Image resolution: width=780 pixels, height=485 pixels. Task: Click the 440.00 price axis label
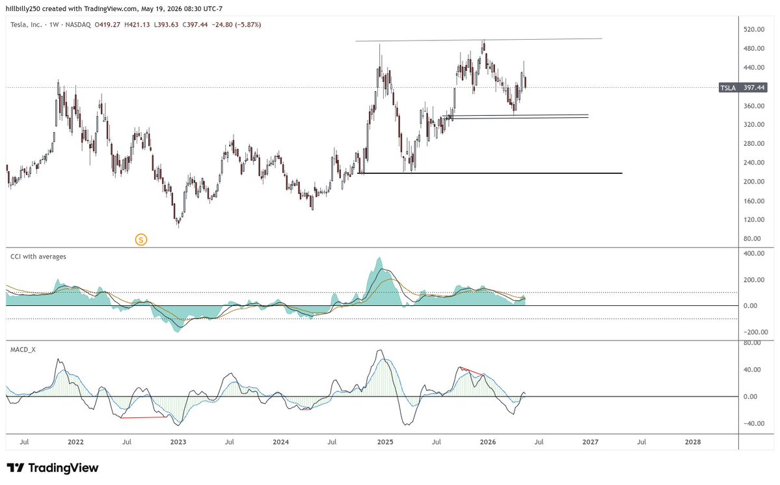pyautogui.click(x=753, y=68)
